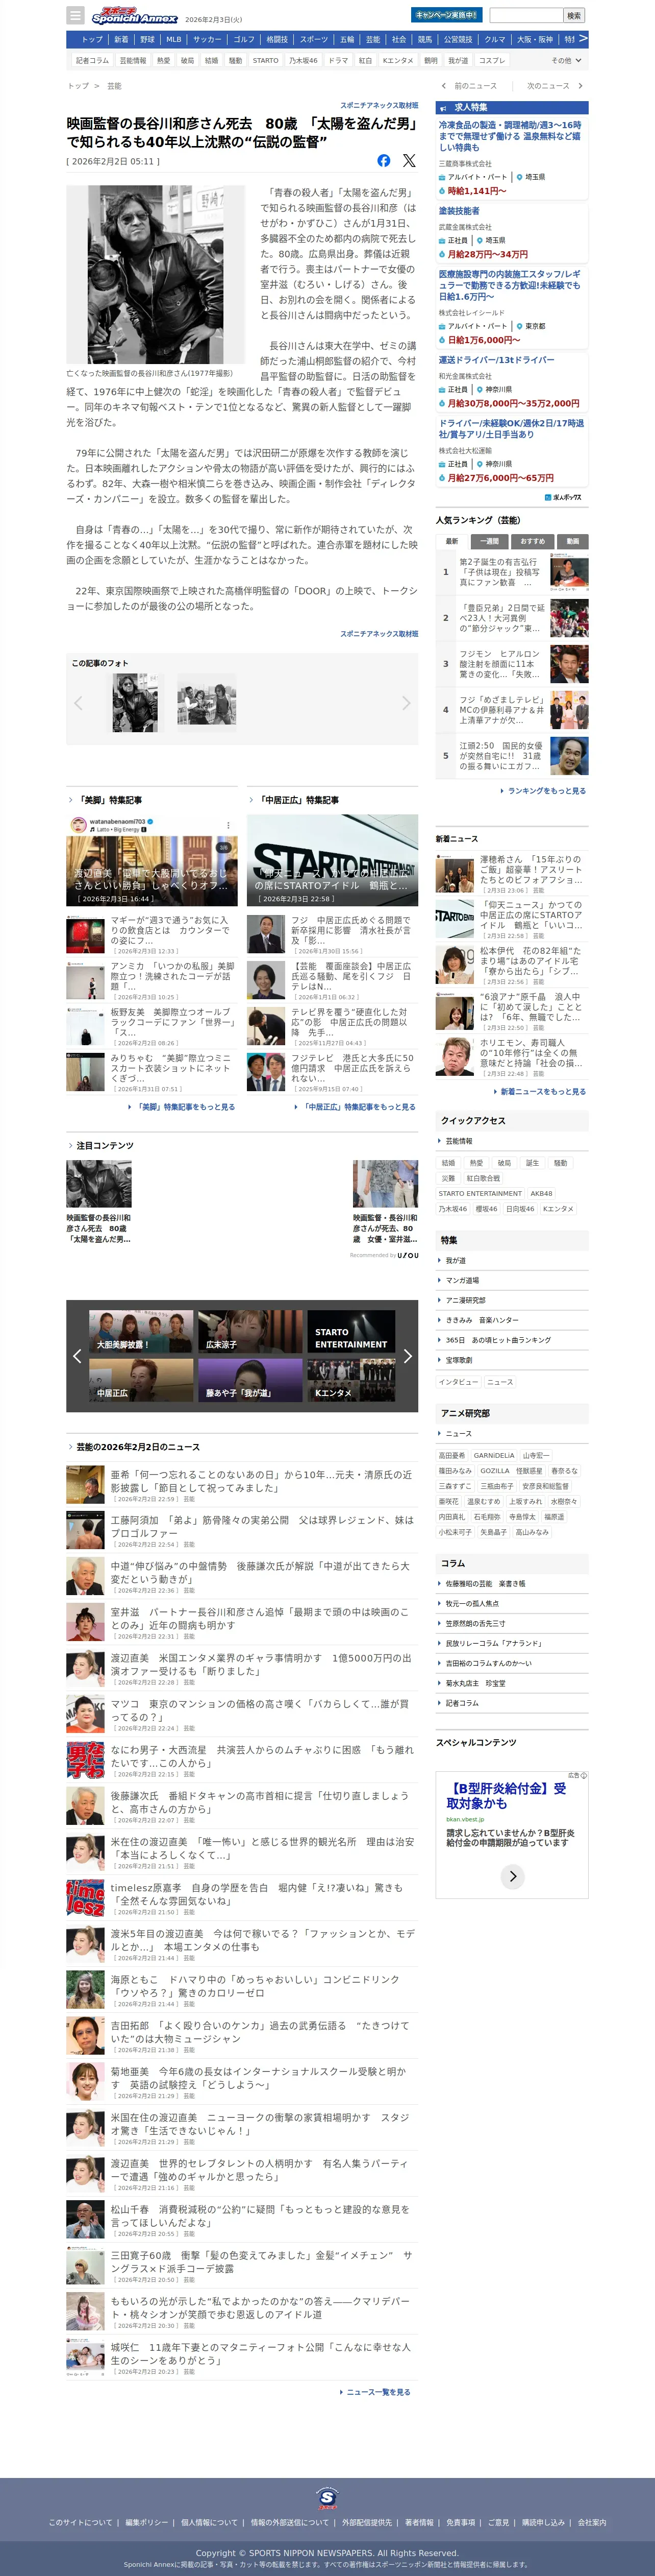Select STARTO in the sub navigation

(x=266, y=60)
